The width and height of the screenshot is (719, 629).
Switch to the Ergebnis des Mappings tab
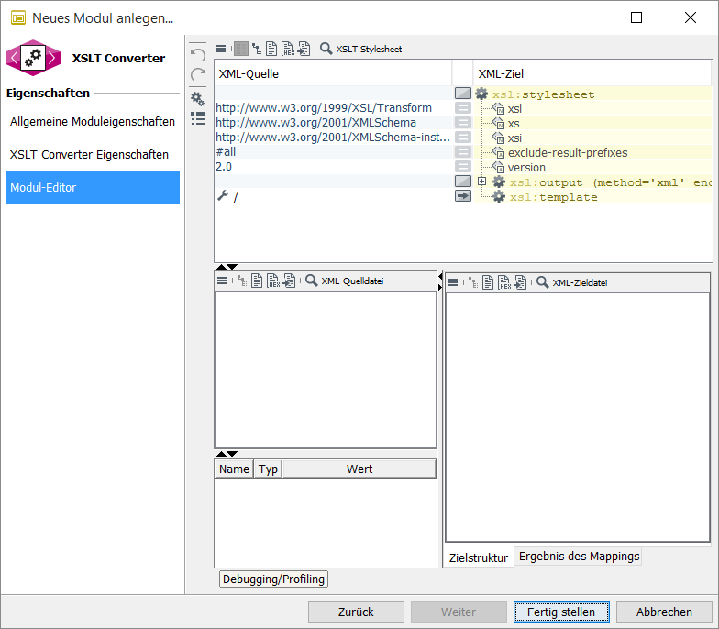(579, 557)
